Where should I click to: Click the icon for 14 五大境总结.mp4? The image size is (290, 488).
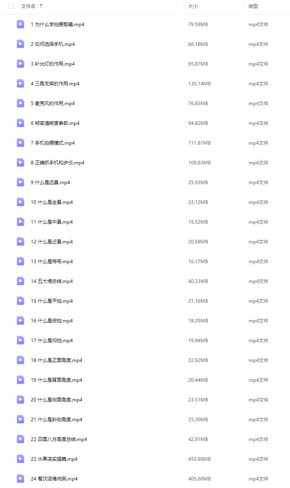tap(21, 281)
